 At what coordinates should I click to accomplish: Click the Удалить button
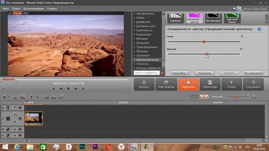(x=229, y=73)
